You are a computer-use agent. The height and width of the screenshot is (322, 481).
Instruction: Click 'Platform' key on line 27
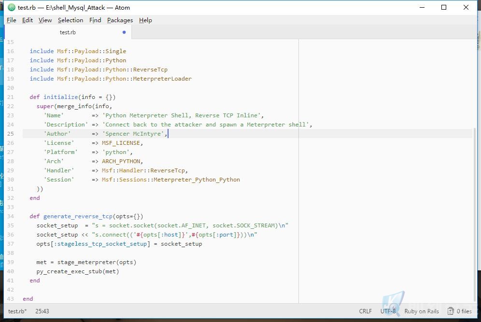(60, 152)
